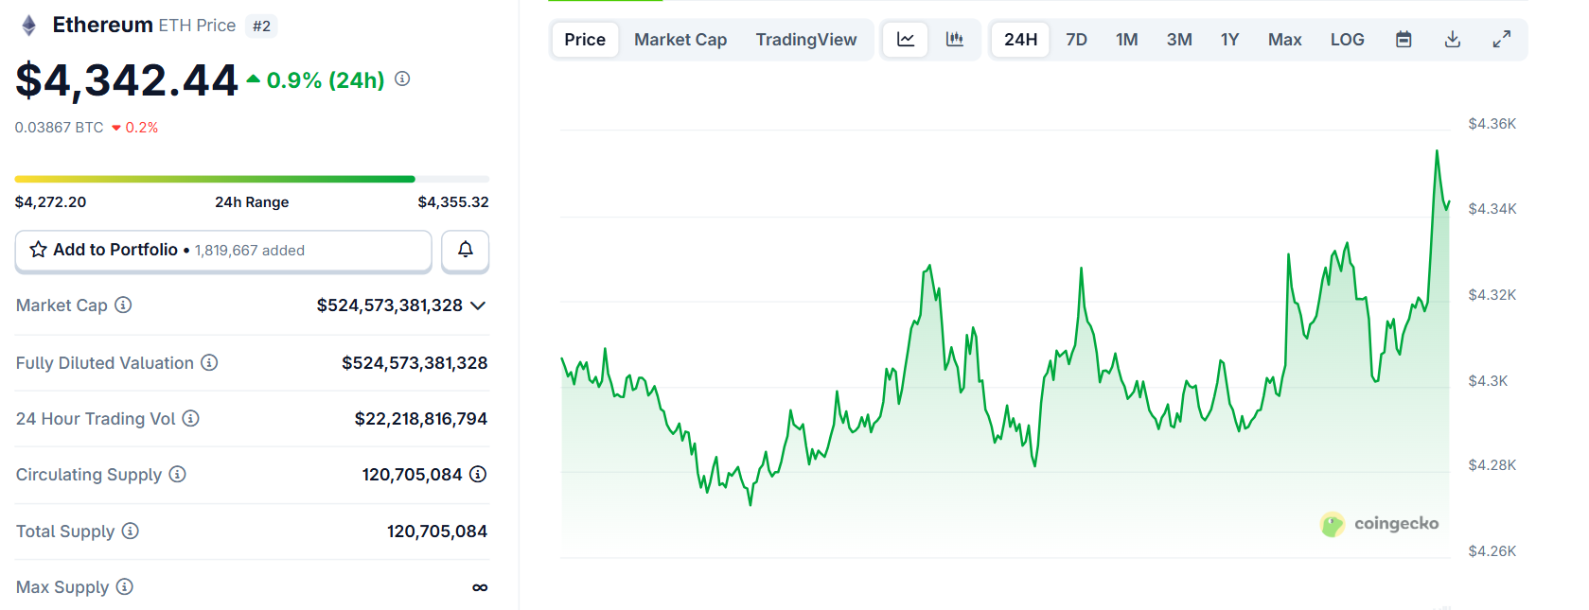Open the Market Cap info icon

click(123, 305)
